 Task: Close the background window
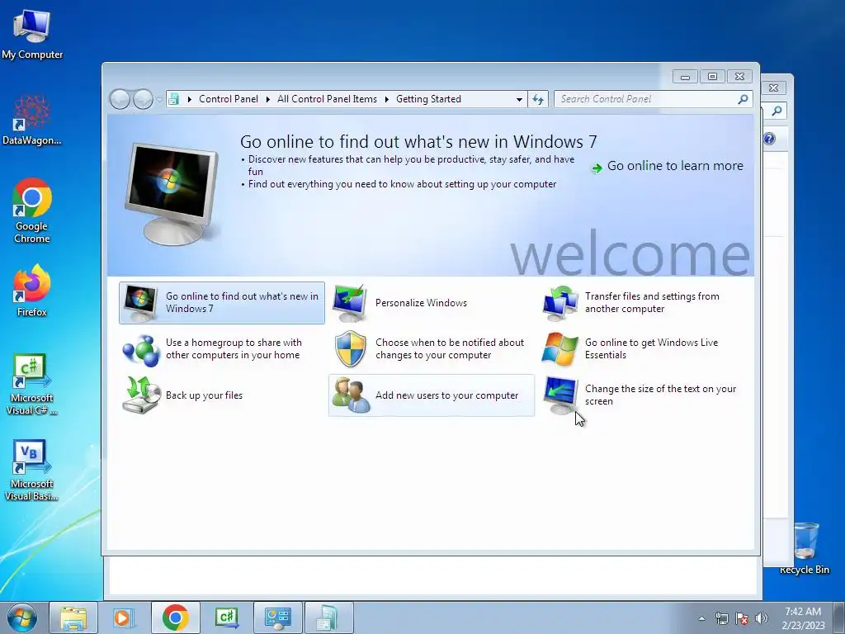774,88
